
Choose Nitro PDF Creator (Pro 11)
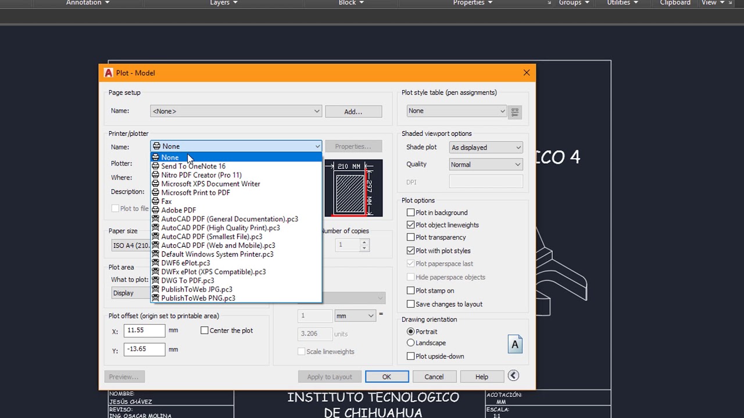pos(236,175)
